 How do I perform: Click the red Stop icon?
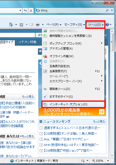tap(31, 10)
